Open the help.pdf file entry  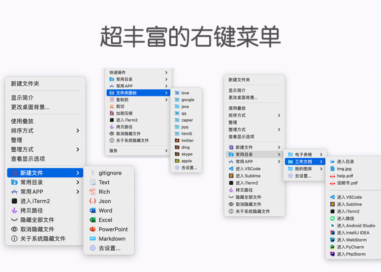[x=344, y=176]
